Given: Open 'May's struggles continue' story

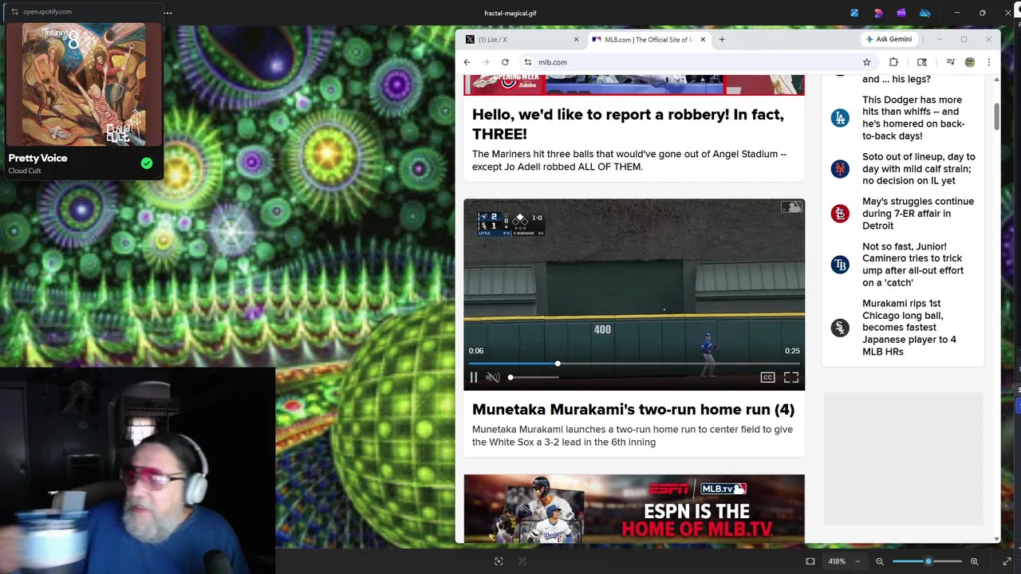Looking at the screenshot, I should (x=917, y=214).
